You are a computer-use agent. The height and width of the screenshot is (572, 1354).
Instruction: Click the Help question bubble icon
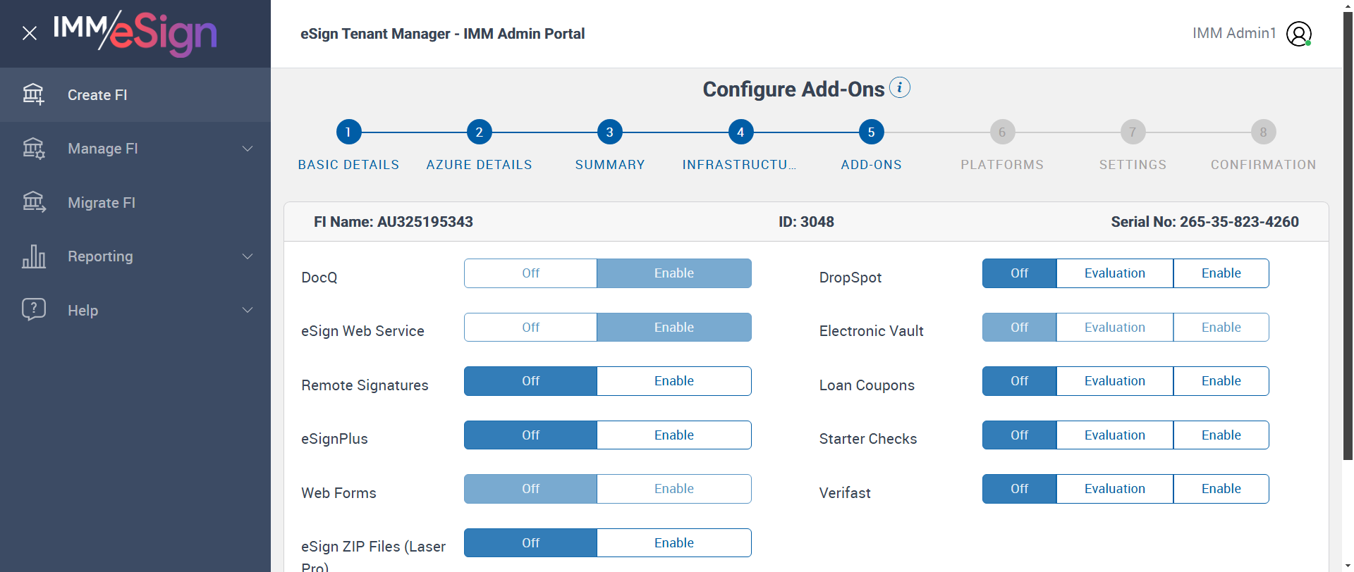coord(33,310)
